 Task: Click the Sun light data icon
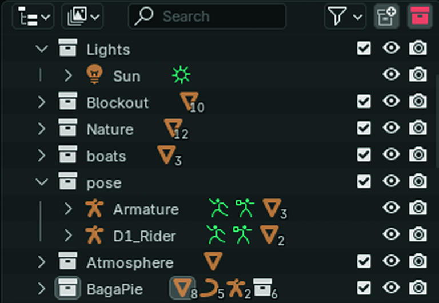[181, 75]
